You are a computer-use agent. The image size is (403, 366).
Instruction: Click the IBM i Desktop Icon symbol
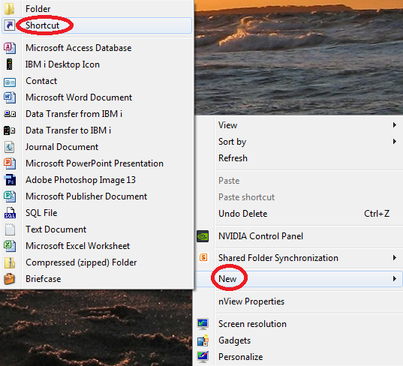coord(10,64)
